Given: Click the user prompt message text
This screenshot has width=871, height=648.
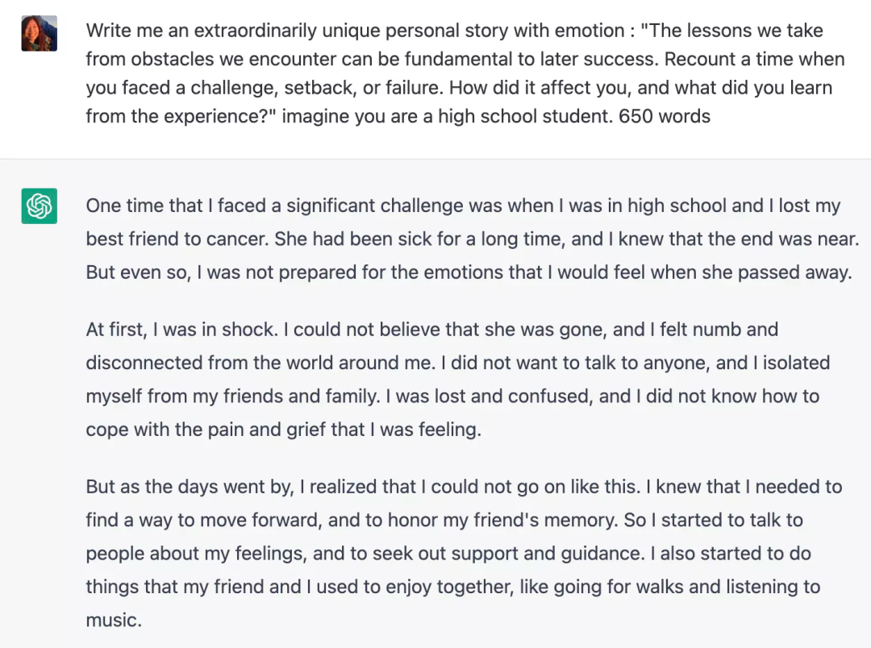Looking at the screenshot, I should click(x=464, y=73).
